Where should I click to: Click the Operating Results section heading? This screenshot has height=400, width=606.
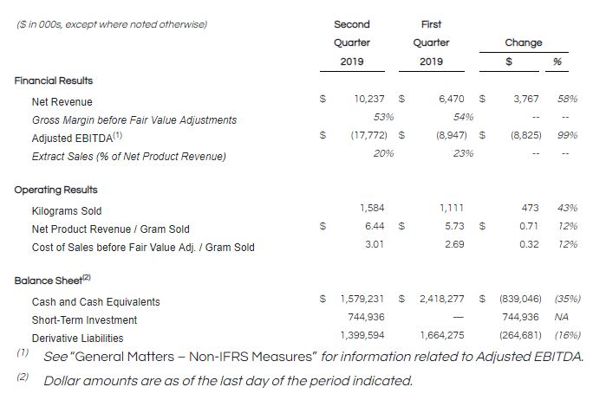(55, 190)
